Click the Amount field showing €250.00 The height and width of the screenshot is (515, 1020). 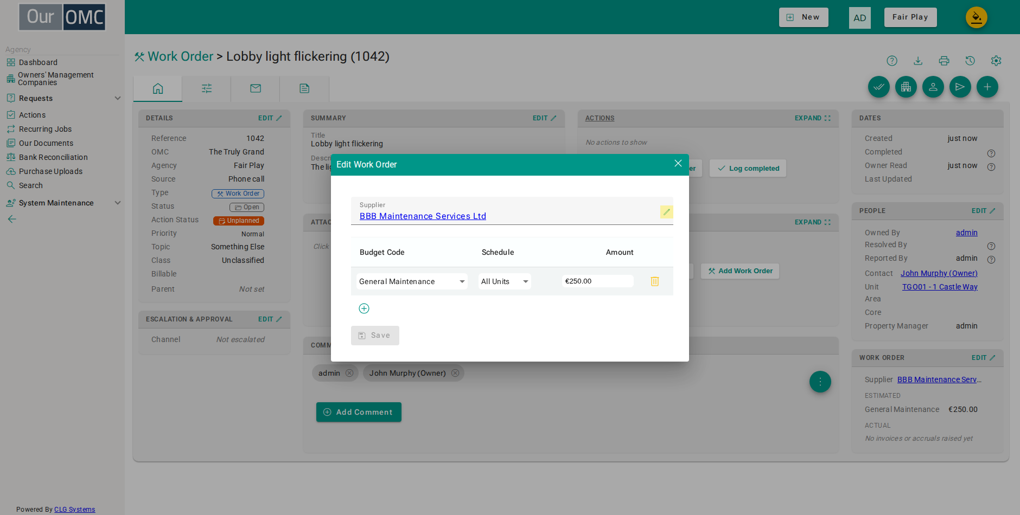coord(598,281)
